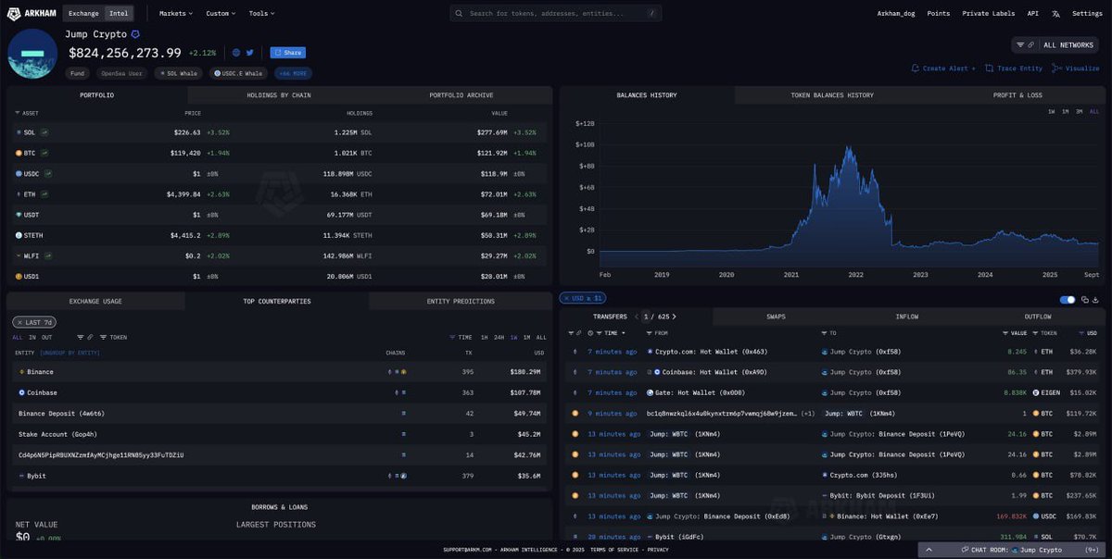Select the 24H time range for counterparties

(x=499, y=338)
